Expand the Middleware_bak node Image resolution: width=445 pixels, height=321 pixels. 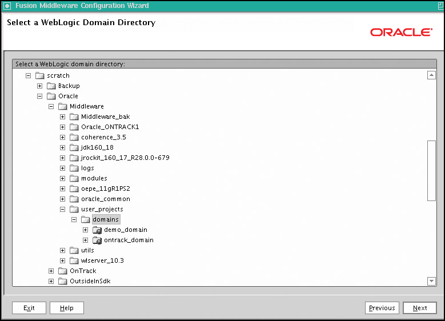pyautogui.click(x=62, y=117)
